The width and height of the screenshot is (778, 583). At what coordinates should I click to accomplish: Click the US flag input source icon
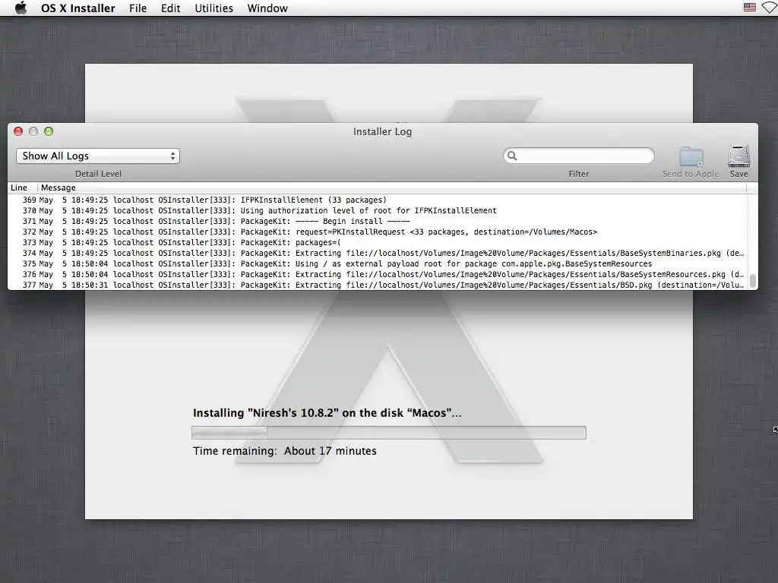point(750,8)
